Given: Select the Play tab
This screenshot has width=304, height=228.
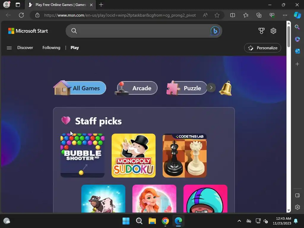Looking at the screenshot, I should point(75,48).
